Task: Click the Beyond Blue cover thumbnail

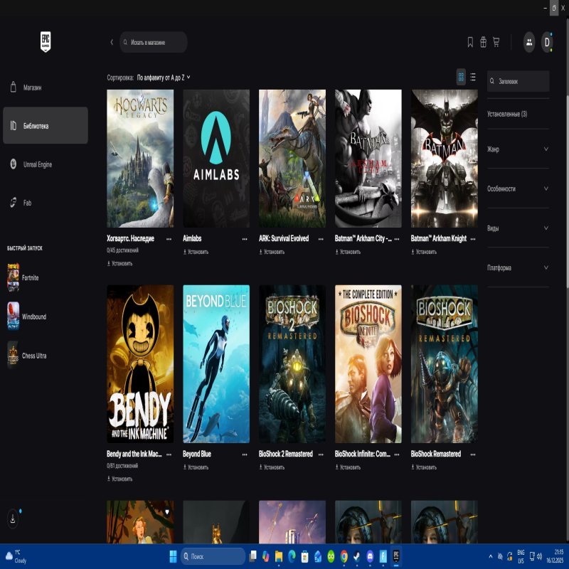Action: (x=216, y=364)
